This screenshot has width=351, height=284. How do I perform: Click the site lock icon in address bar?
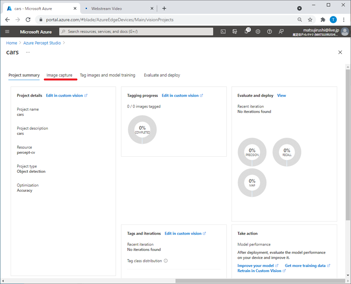pyautogui.click(x=41, y=20)
